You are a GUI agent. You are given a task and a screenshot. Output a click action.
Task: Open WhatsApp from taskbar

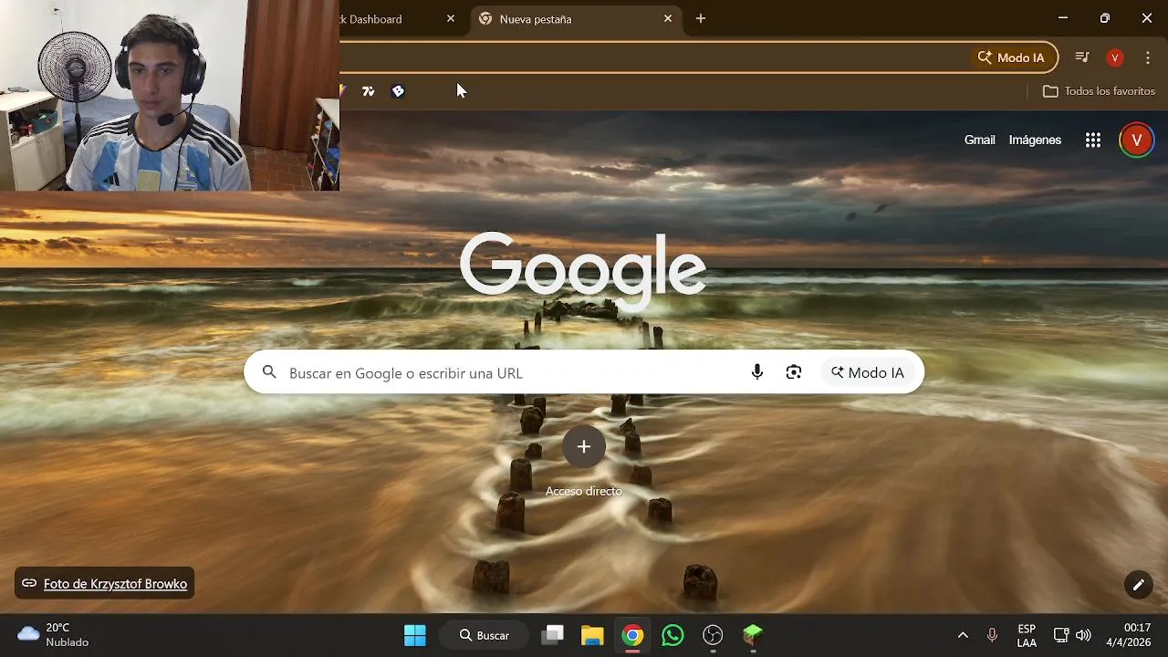[x=673, y=635]
